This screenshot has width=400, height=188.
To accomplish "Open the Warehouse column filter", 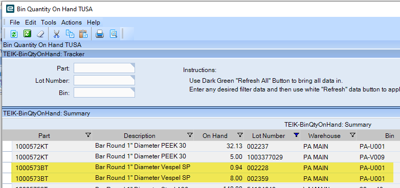I will (352, 135).
